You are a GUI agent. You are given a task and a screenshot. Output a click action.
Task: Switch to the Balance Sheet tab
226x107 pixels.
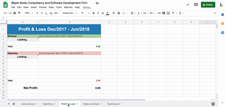(91, 104)
